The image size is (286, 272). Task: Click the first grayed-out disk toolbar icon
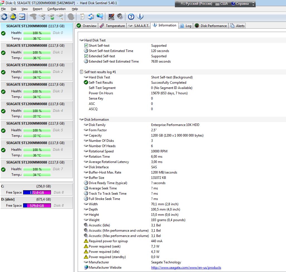coord(33,17)
